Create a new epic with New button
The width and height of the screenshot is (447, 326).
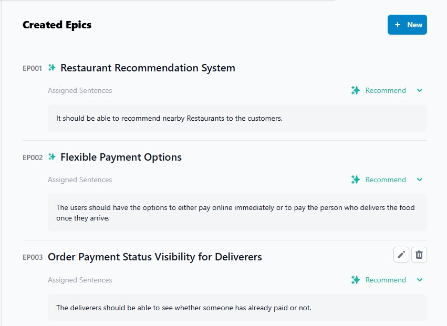(x=407, y=25)
